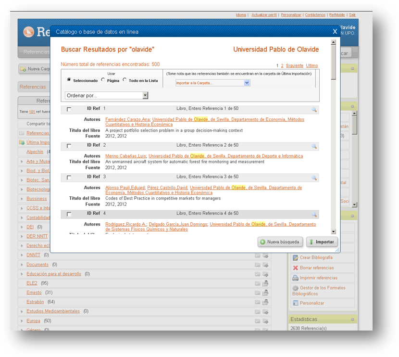This screenshot has width=399, height=357.
Task: Open the magnifier icon for ID Ref 4
Action: [x=314, y=215]
